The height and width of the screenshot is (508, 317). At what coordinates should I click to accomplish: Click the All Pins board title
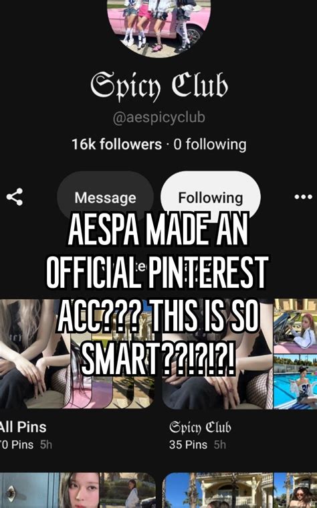tap(23, 427)
